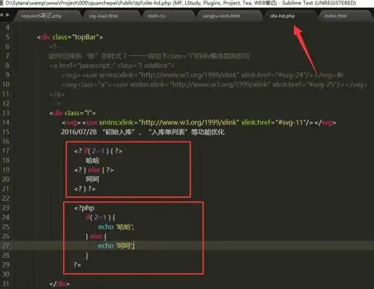Click the 哈哈 text on line 18

tap(92, 160)
